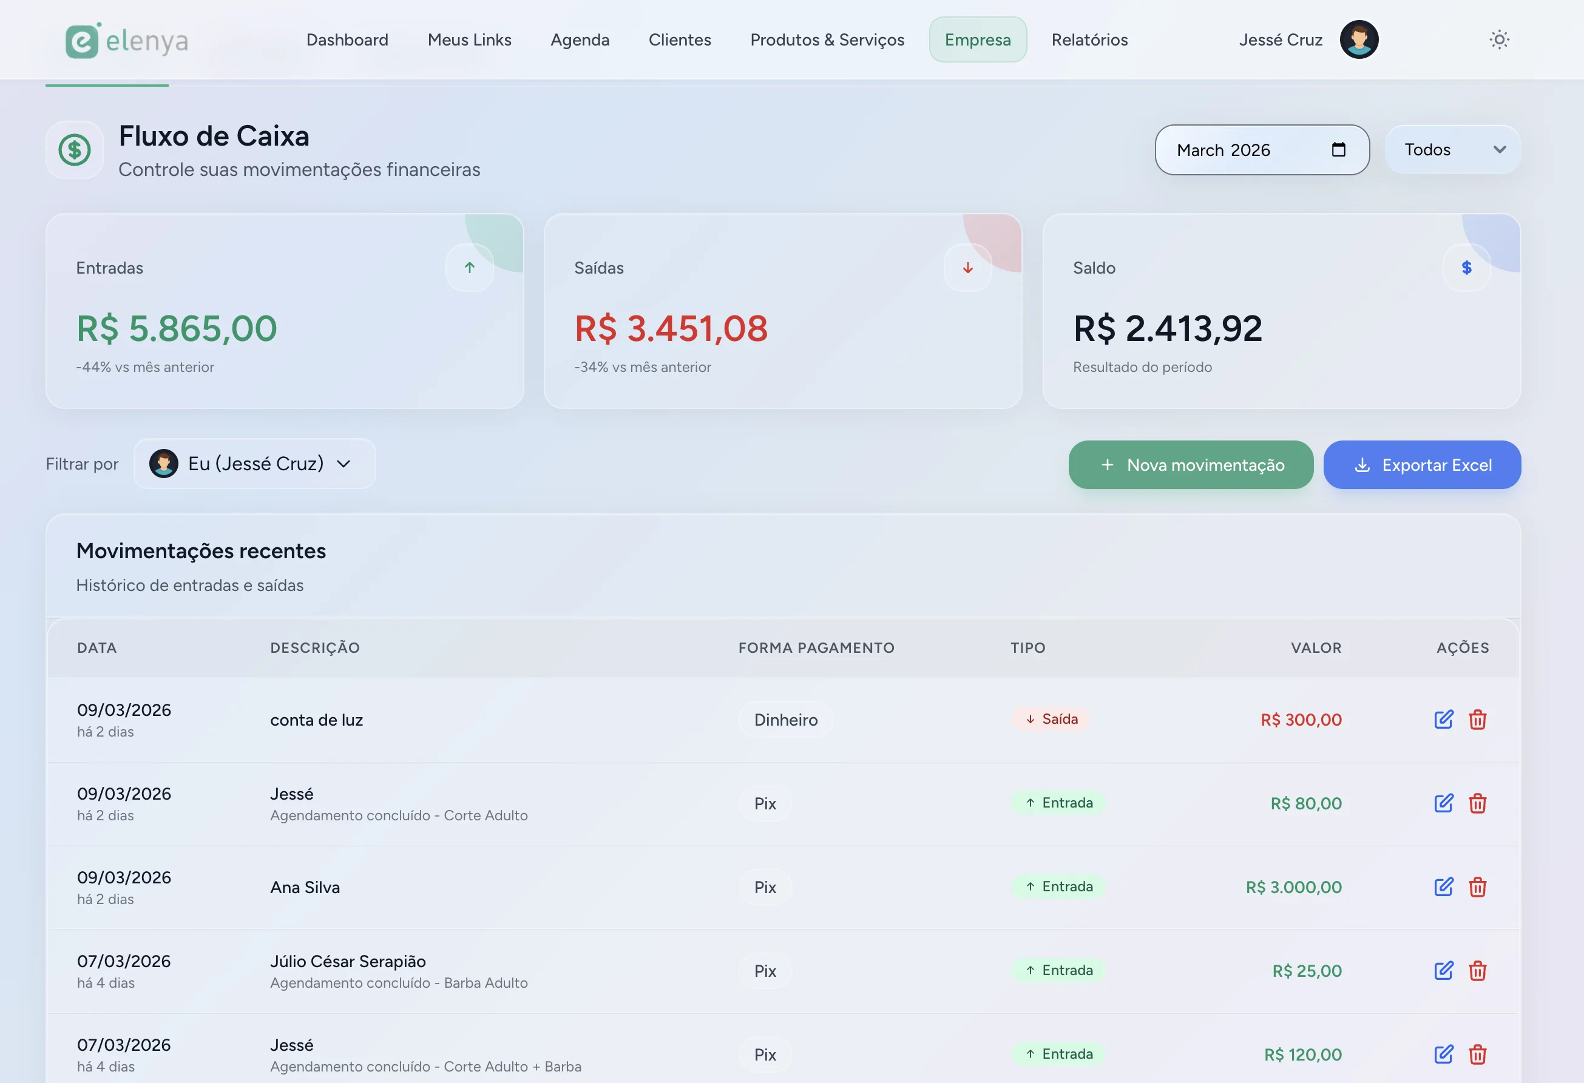
Task: Click the R$ 3.451,08 Saídas total
Action: point(671,328)
